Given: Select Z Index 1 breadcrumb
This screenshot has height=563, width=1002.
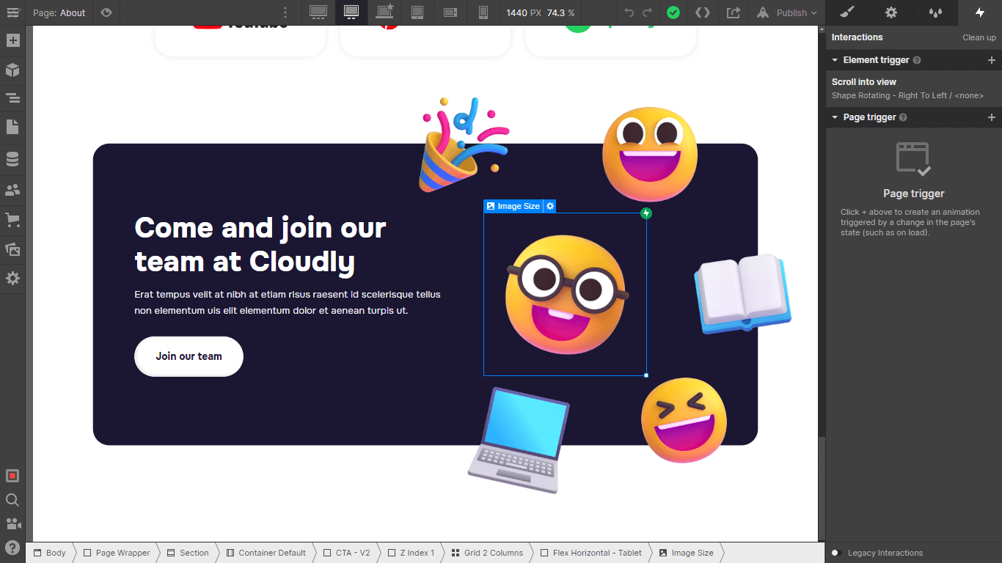Looking at the screenshot, I should (411, 553).
